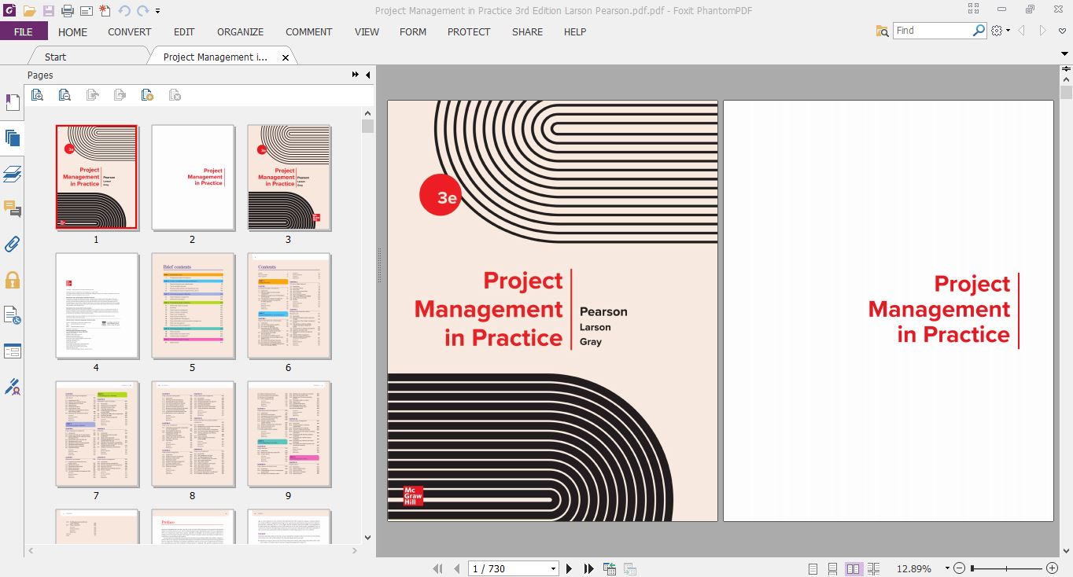Click the previous view icon in status bar

point(610,568)
